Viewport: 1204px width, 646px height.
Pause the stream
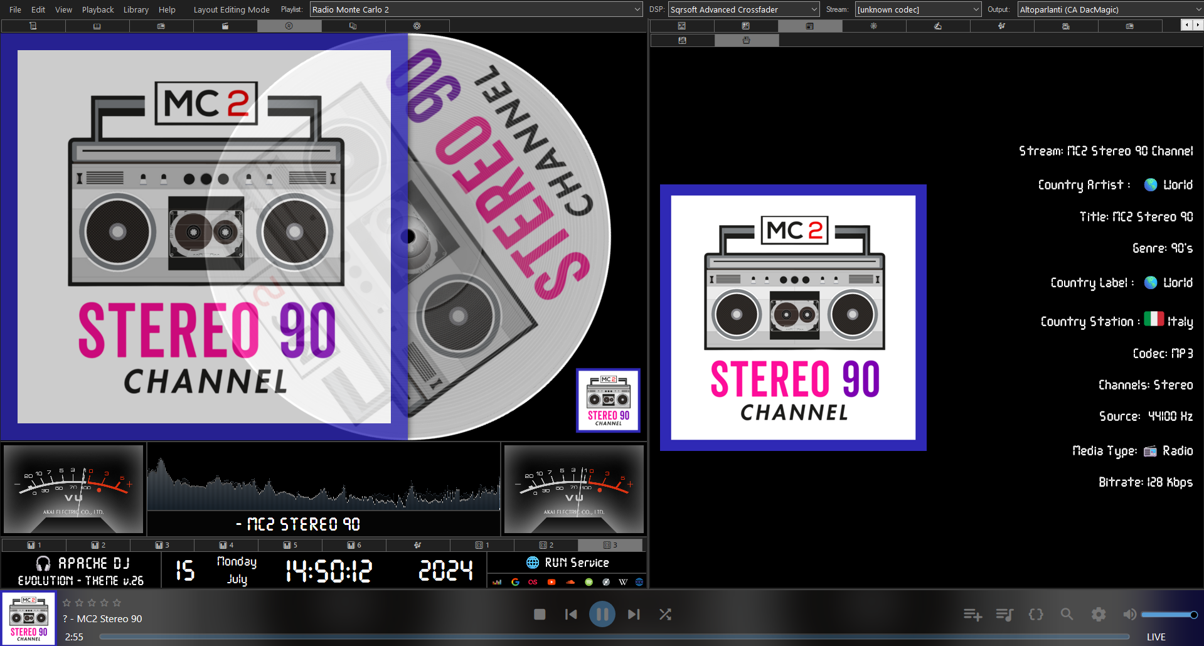pyautogui.click(x=602, y=614)
